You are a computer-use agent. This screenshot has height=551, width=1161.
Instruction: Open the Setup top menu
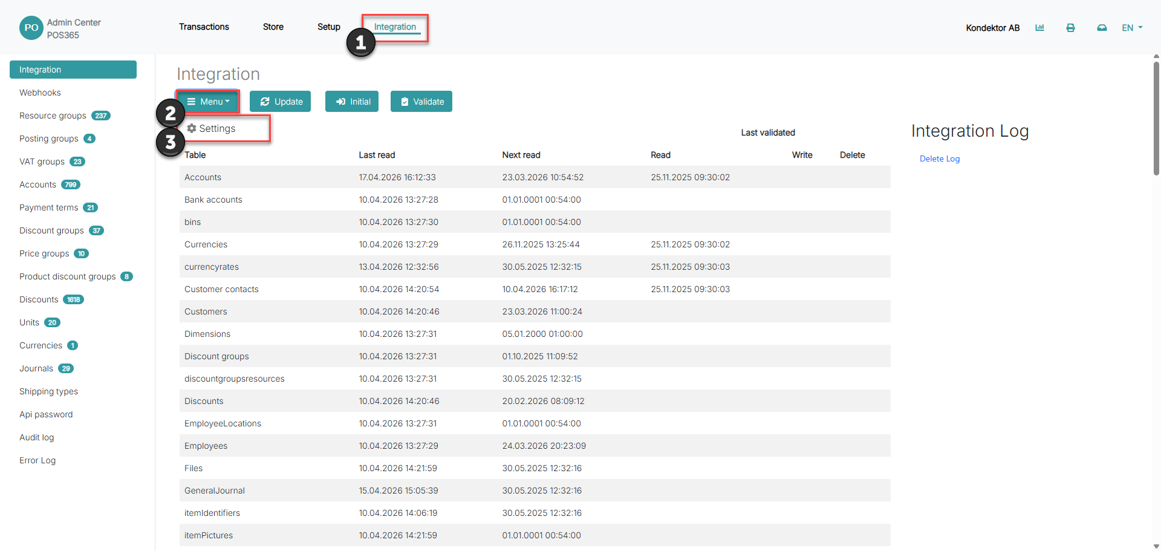pos(328,27)
